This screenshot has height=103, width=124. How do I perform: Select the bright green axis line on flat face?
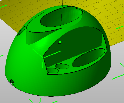[52, 54]
